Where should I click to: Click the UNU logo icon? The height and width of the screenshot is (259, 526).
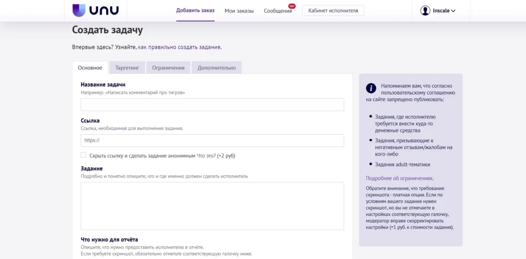[x=96, y=10]
